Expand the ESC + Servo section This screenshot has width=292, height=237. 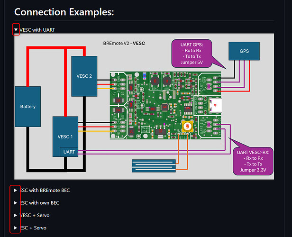click(x=16, y=228)
